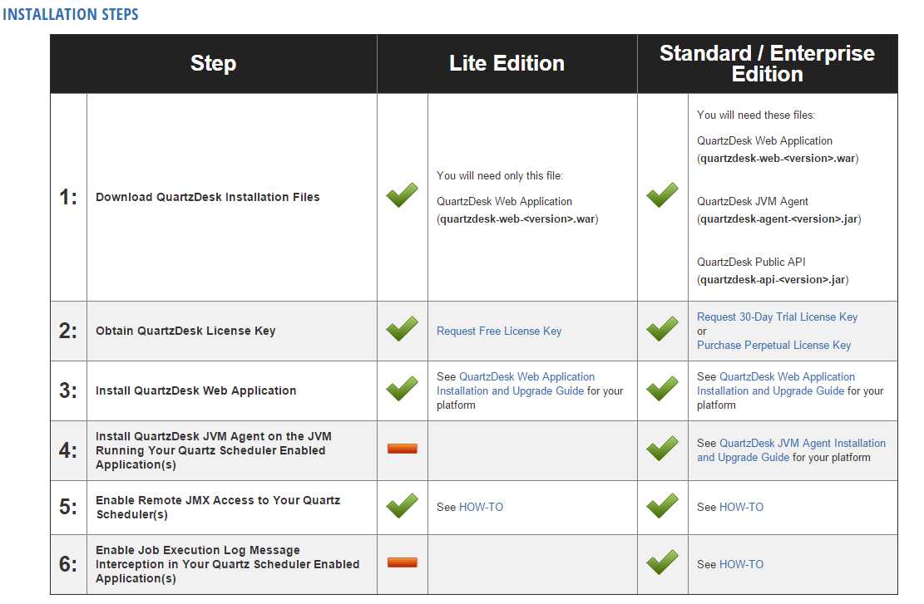The width and height of the screenshot is (924, 604).
Task: Click the Installation Steps heading
Action: [x=70, y=14]
